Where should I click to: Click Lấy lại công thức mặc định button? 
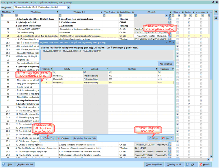click(x=84, y=138)
